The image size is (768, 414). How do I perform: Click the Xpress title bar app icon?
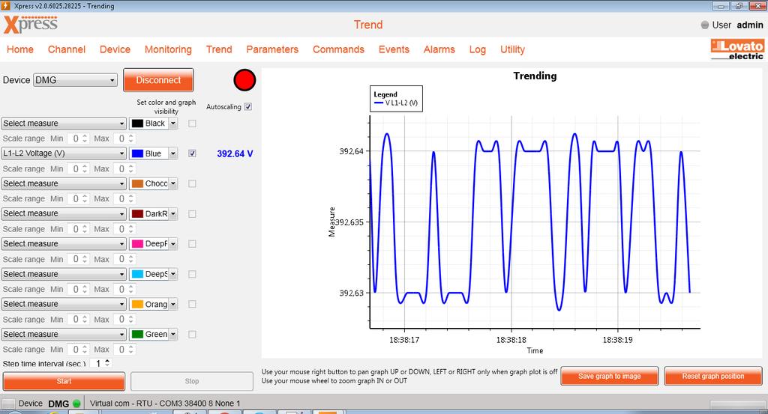(5, 6)
